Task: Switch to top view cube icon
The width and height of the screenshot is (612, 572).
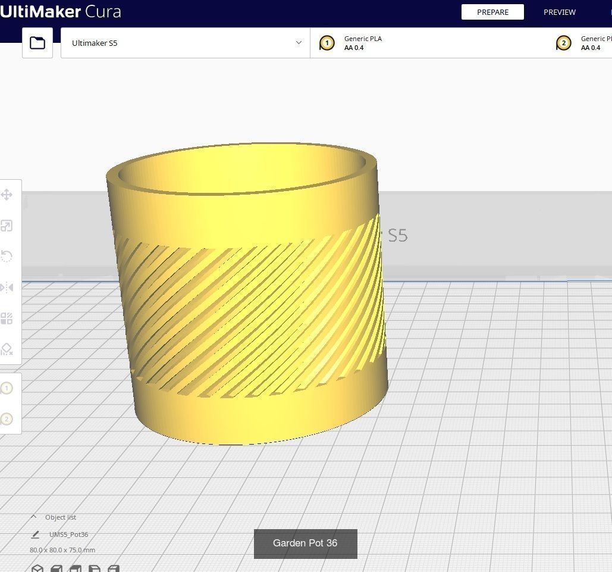Action: [x=76, y=568]
